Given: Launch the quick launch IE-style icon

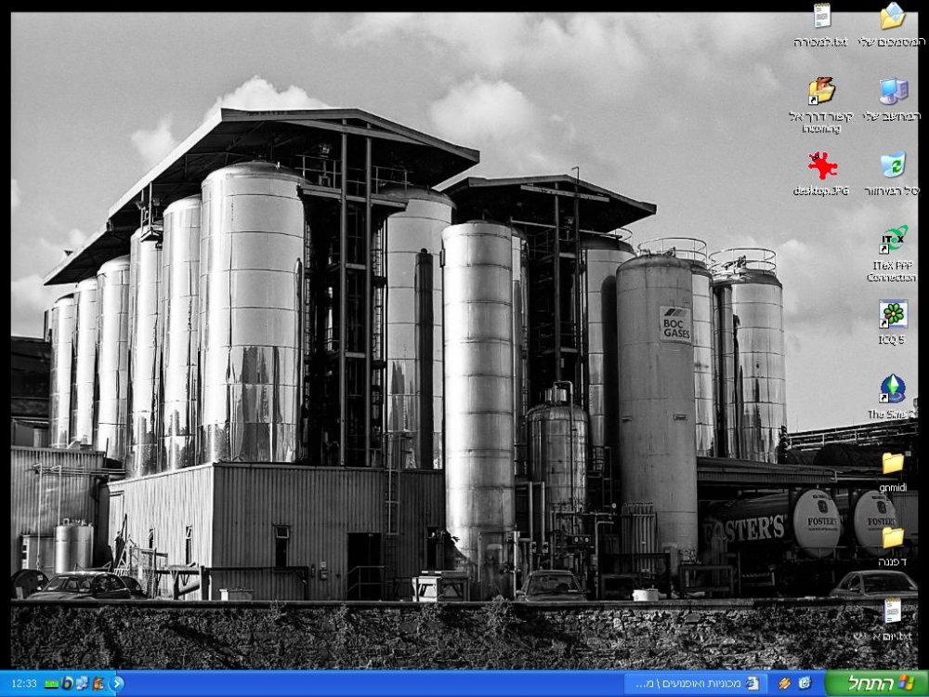Looking at the screenshot, I should [x=804, y=684].
